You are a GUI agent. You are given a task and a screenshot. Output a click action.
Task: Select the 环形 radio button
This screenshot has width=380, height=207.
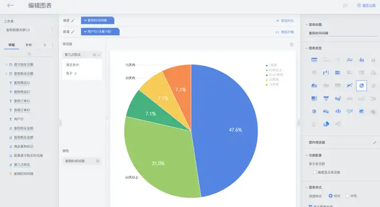pyautogui.click(x=347, y=196)
